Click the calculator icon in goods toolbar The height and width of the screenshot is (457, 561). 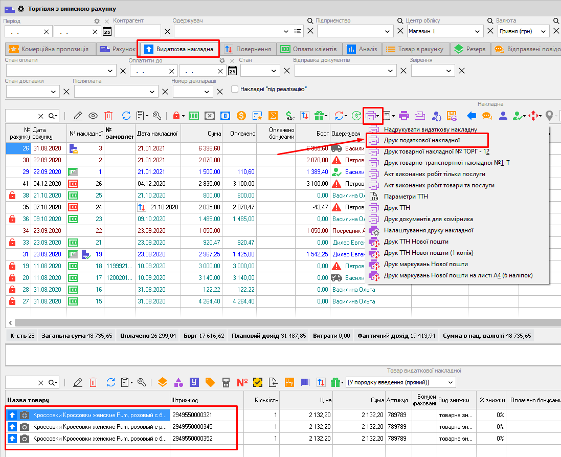(226, 382)
